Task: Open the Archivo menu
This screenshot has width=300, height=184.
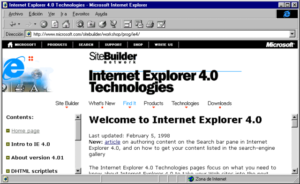Action: pos(15,14)
